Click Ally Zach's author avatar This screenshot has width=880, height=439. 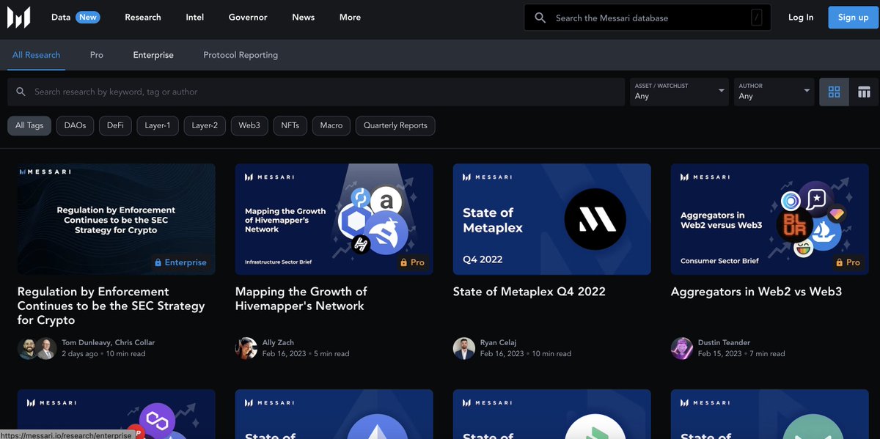[x=246, y=349]
